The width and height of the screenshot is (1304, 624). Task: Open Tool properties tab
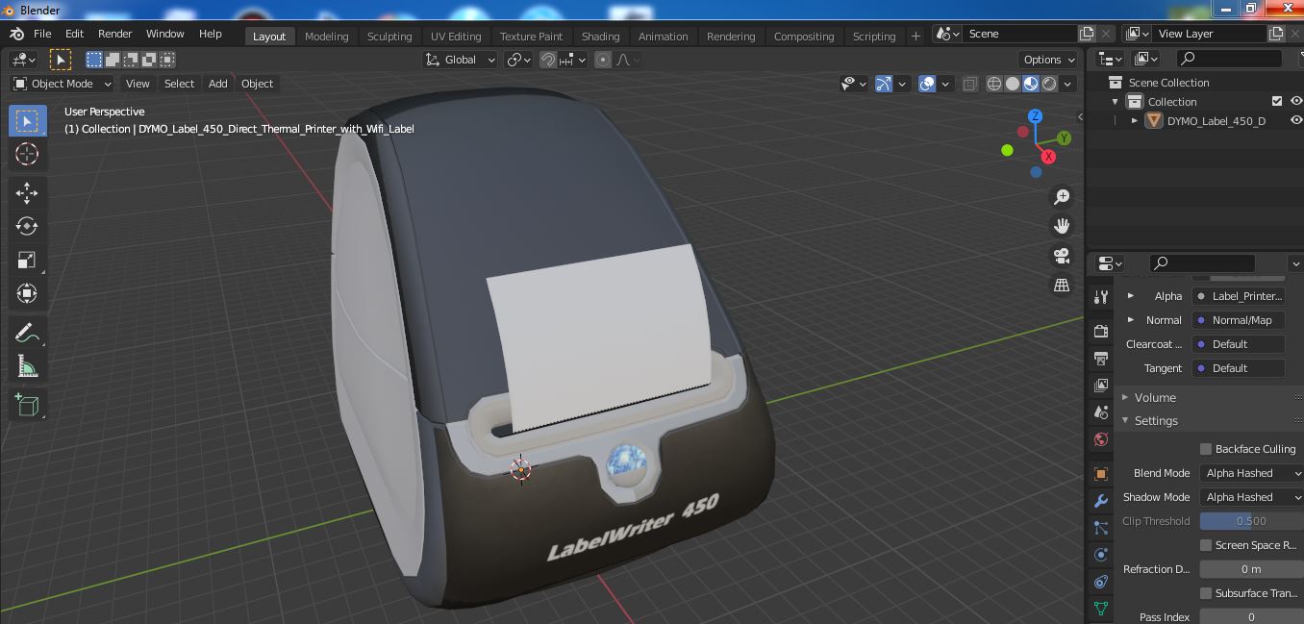(1101, 297)
